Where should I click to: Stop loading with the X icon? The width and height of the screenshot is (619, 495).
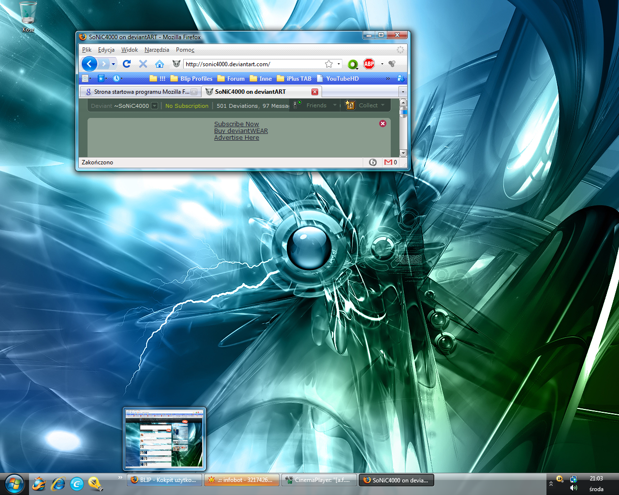tap(143, 64)
